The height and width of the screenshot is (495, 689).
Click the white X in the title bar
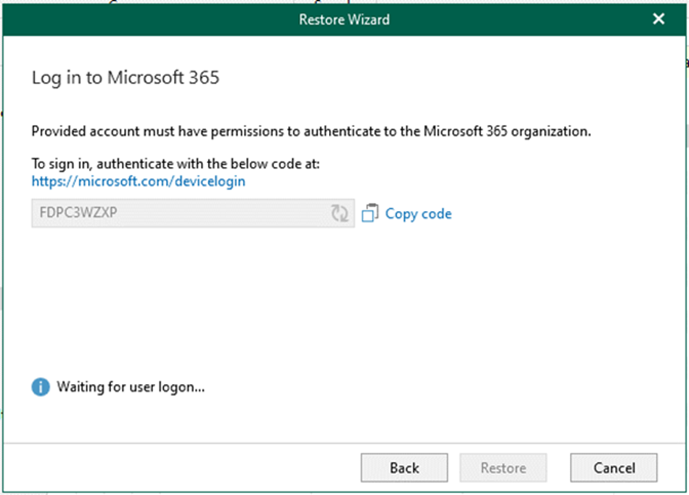click(x=658, y=19)
